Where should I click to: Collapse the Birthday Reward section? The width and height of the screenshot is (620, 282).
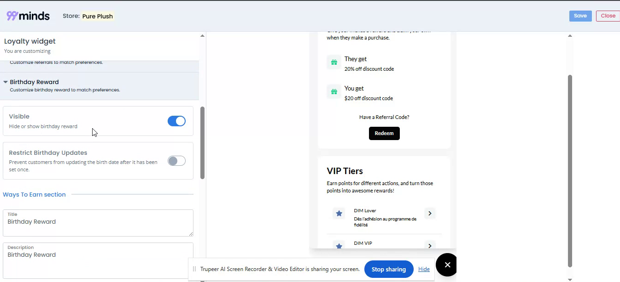click(6, 82)
